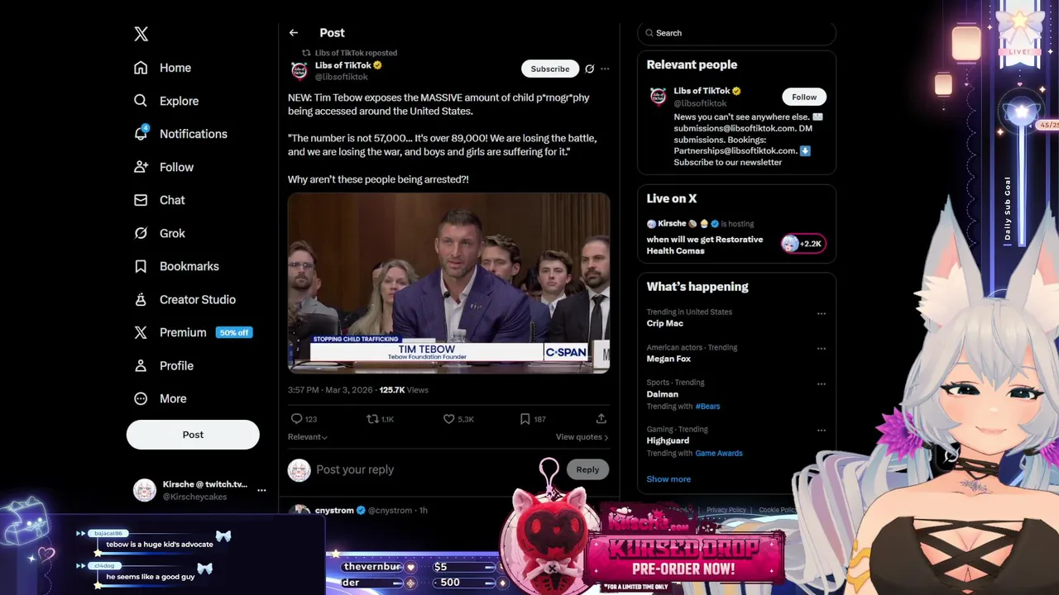Open the Home page

[x=163, y=68]
